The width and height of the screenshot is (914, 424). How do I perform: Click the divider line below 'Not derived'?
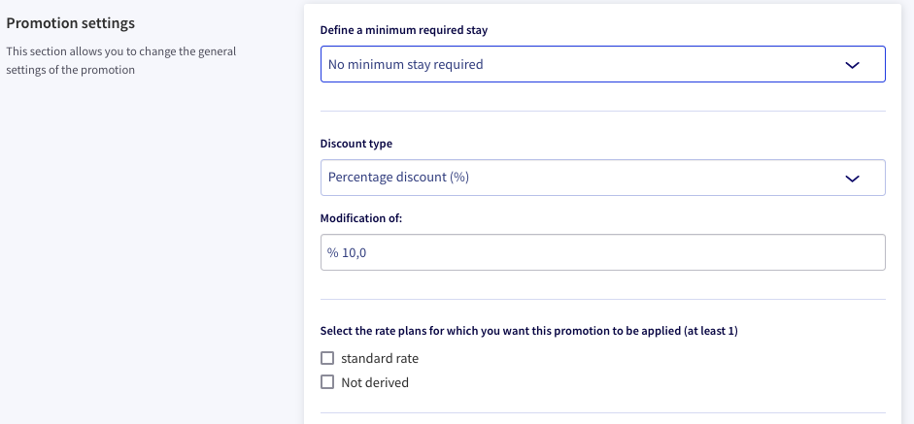[603, 413]
